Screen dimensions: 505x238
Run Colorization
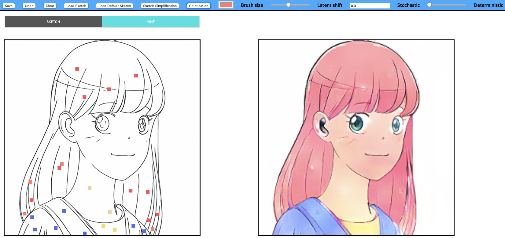click(x=199, y=6)
